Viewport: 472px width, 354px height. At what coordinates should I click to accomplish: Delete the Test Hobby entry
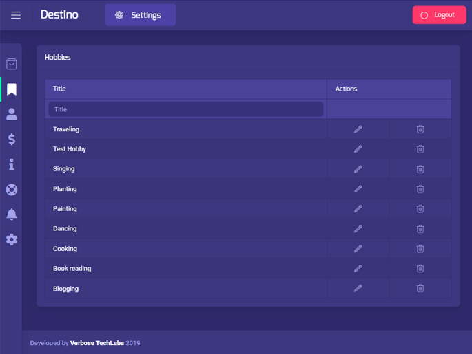[420, 149]
